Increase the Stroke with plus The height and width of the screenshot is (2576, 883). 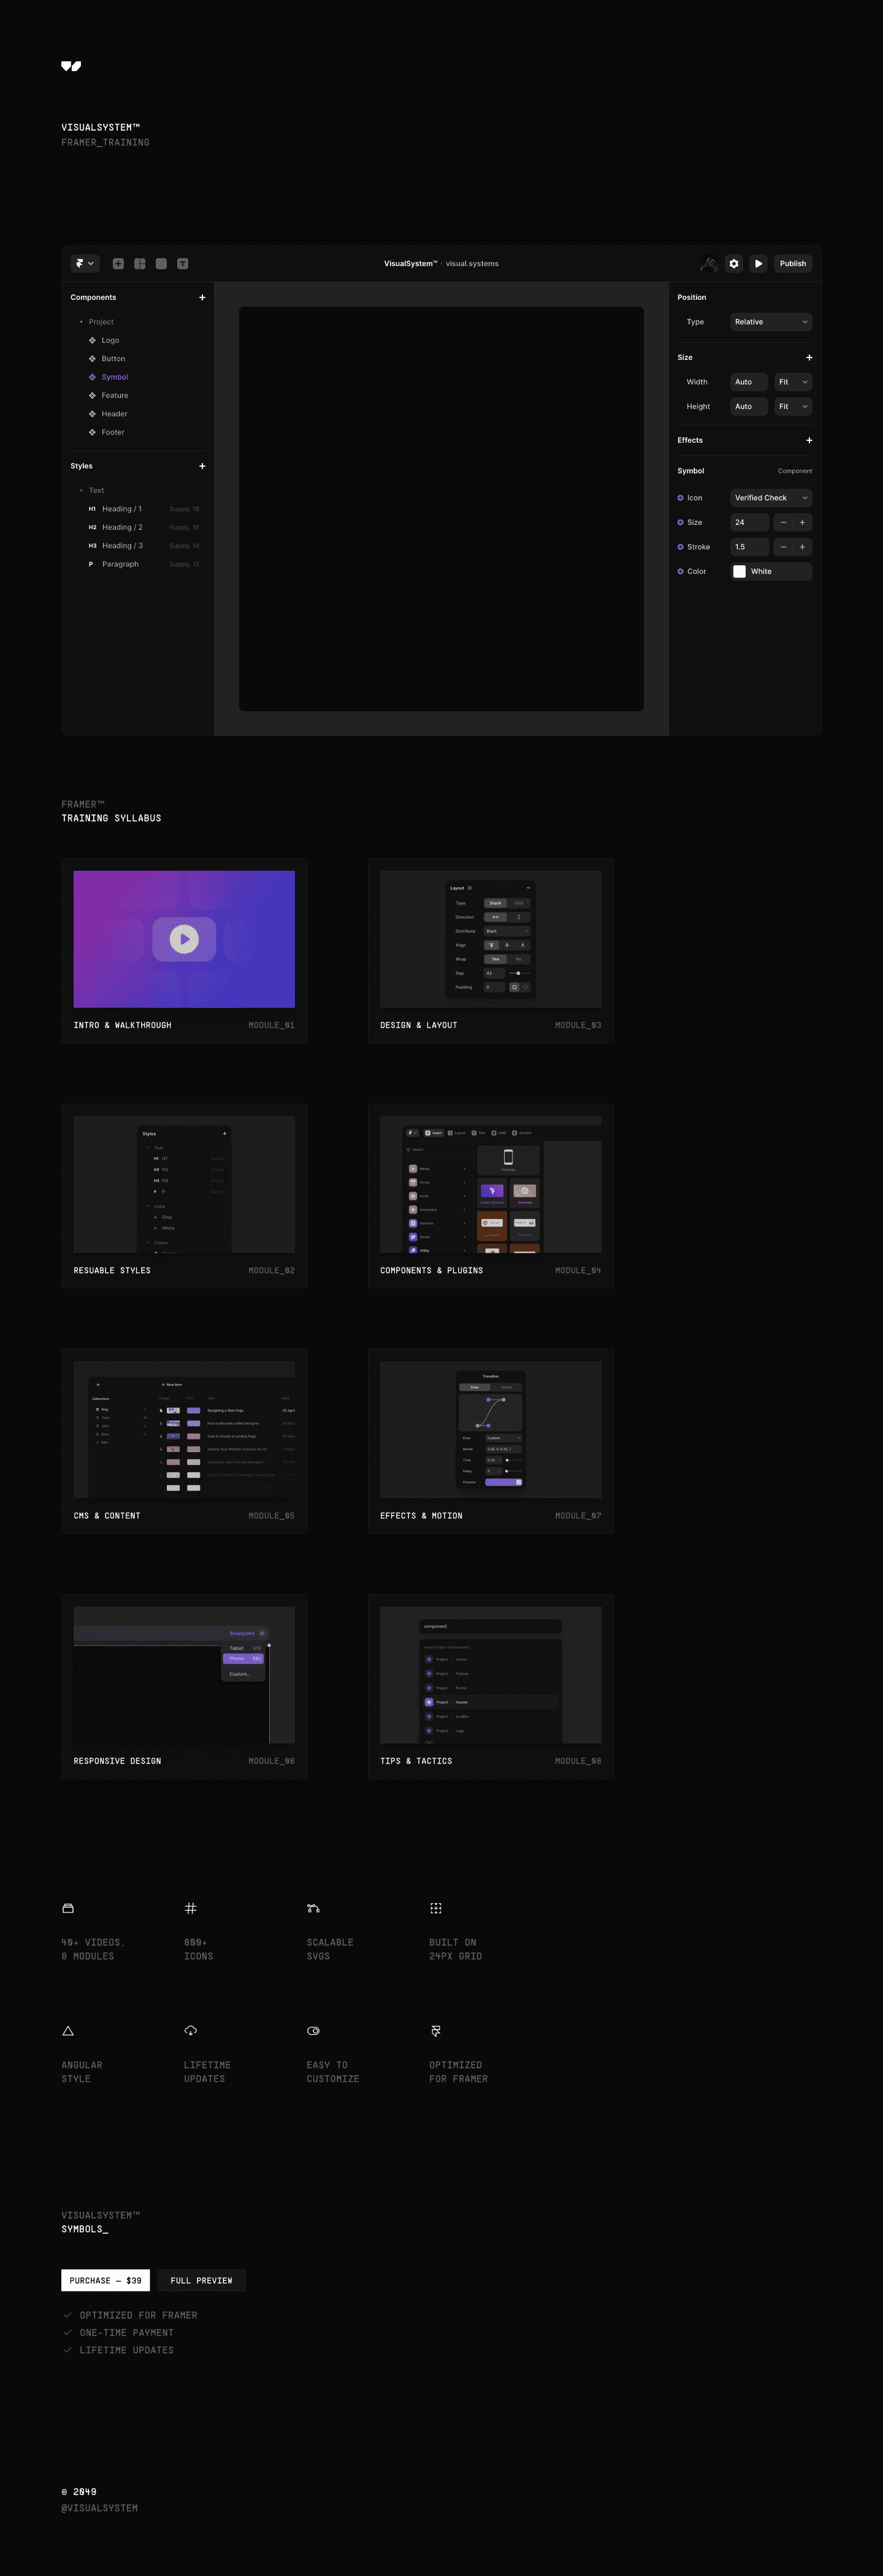[802, 547]
